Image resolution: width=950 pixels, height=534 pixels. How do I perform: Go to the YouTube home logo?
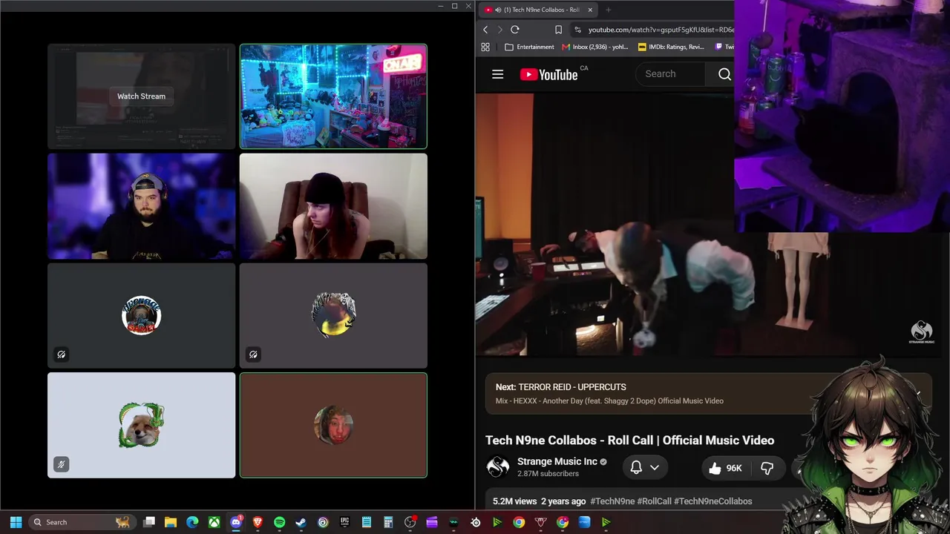point(548,74)
